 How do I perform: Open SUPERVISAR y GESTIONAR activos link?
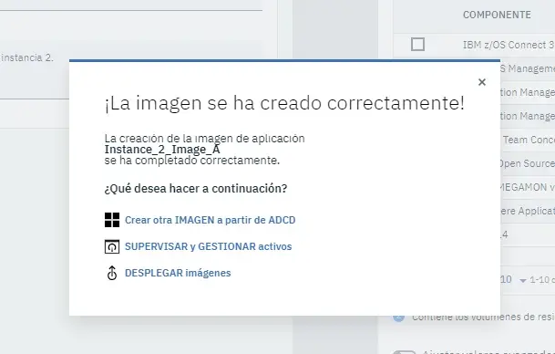(208, 246)
